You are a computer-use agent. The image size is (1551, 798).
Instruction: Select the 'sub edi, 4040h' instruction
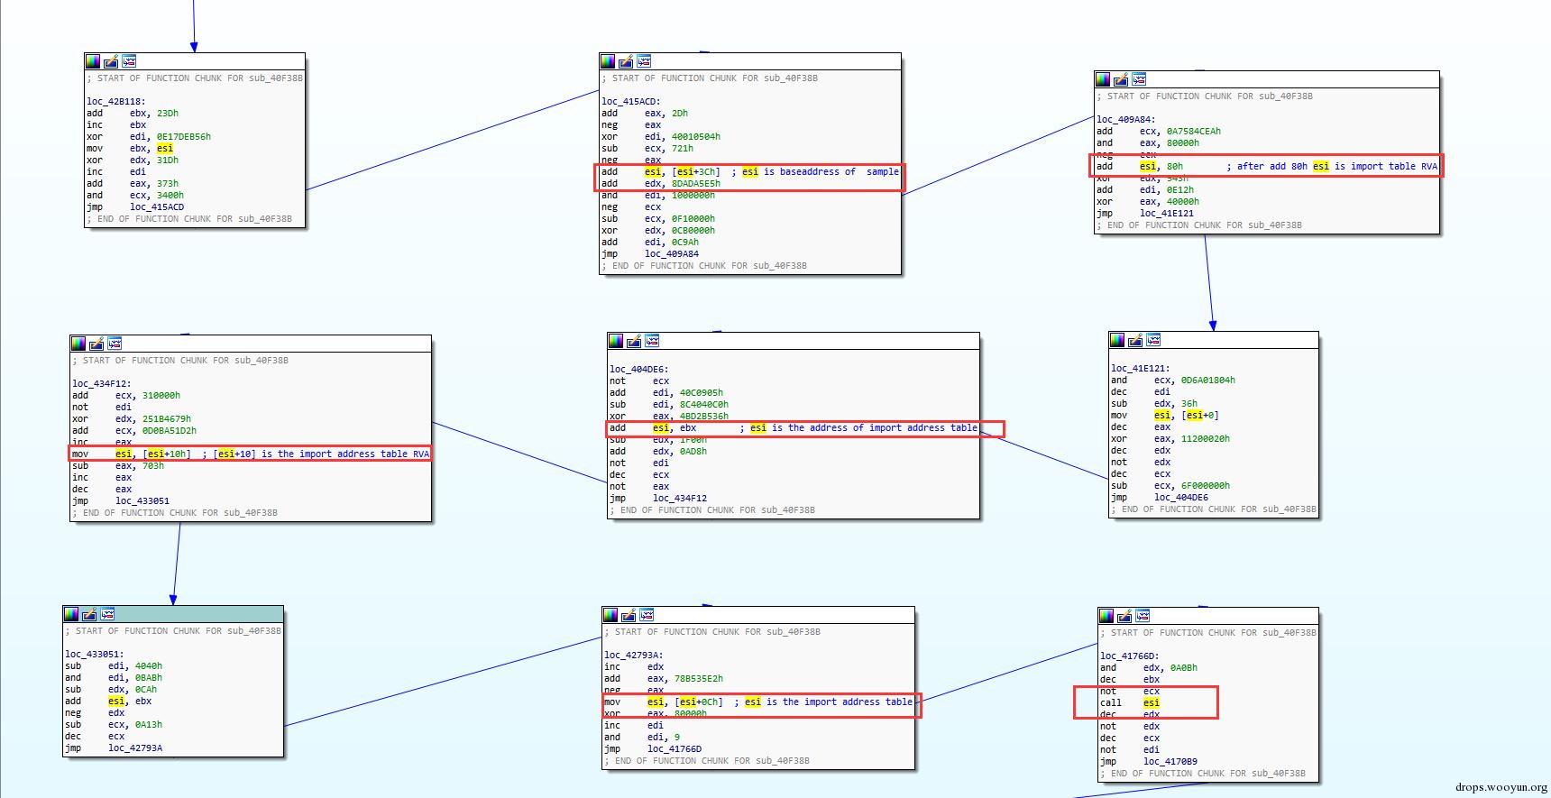click(x=114, y=665)
